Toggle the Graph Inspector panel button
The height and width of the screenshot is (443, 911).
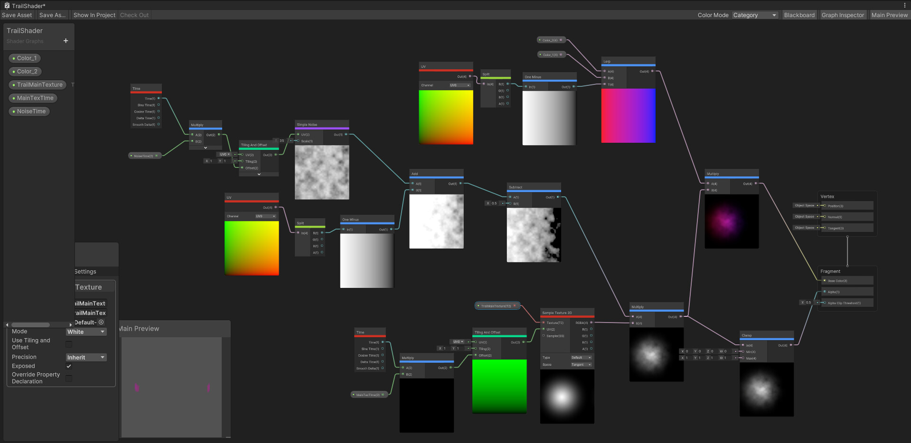843,15
